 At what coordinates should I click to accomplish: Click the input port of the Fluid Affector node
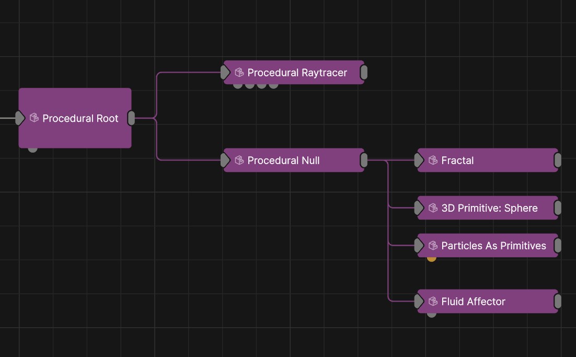(419, 302)
